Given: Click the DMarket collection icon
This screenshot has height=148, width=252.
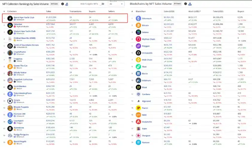Looking at the screenshot, I should (10, 25).
